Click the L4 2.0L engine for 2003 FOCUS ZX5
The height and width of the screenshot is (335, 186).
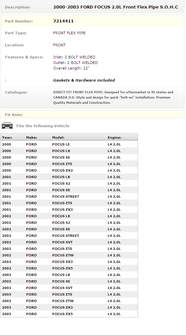pos(114,314)
